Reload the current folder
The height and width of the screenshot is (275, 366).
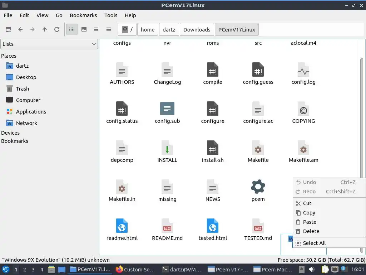click(x=57, y=29)
